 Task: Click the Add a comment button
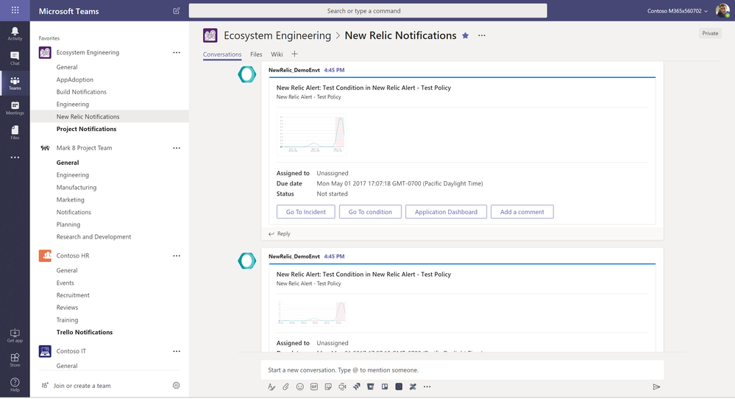pyautogui.click(x=522, y=212)
